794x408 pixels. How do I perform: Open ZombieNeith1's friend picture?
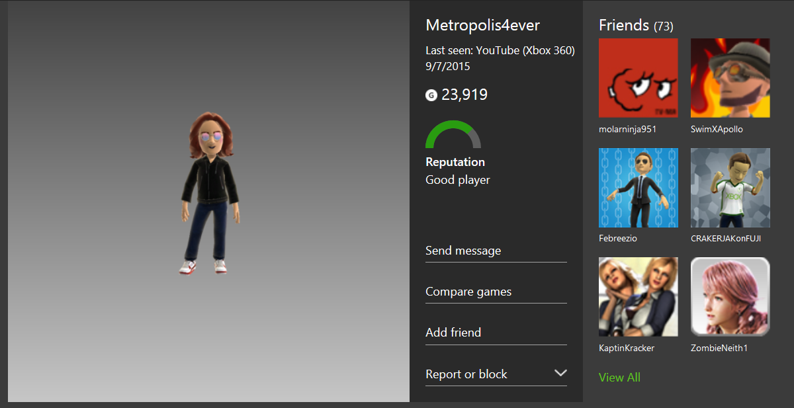[x=730, y=297]
